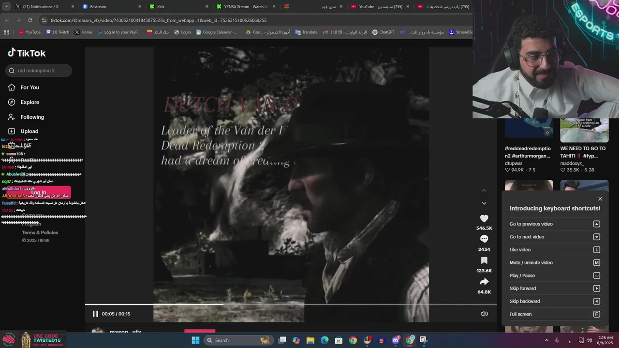This screenshot has width=619, height=348.
Task: Seek the video progress bar
Action: [291, 304]
